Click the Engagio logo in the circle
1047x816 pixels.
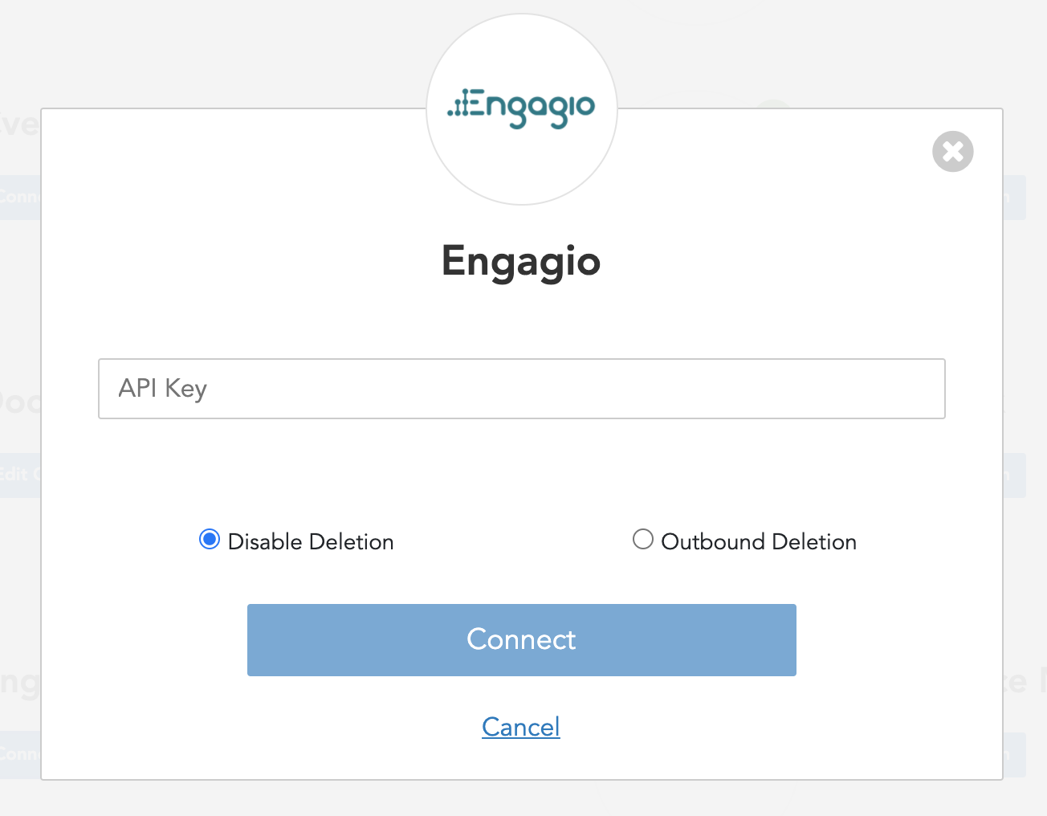click(x=522, y=108)
